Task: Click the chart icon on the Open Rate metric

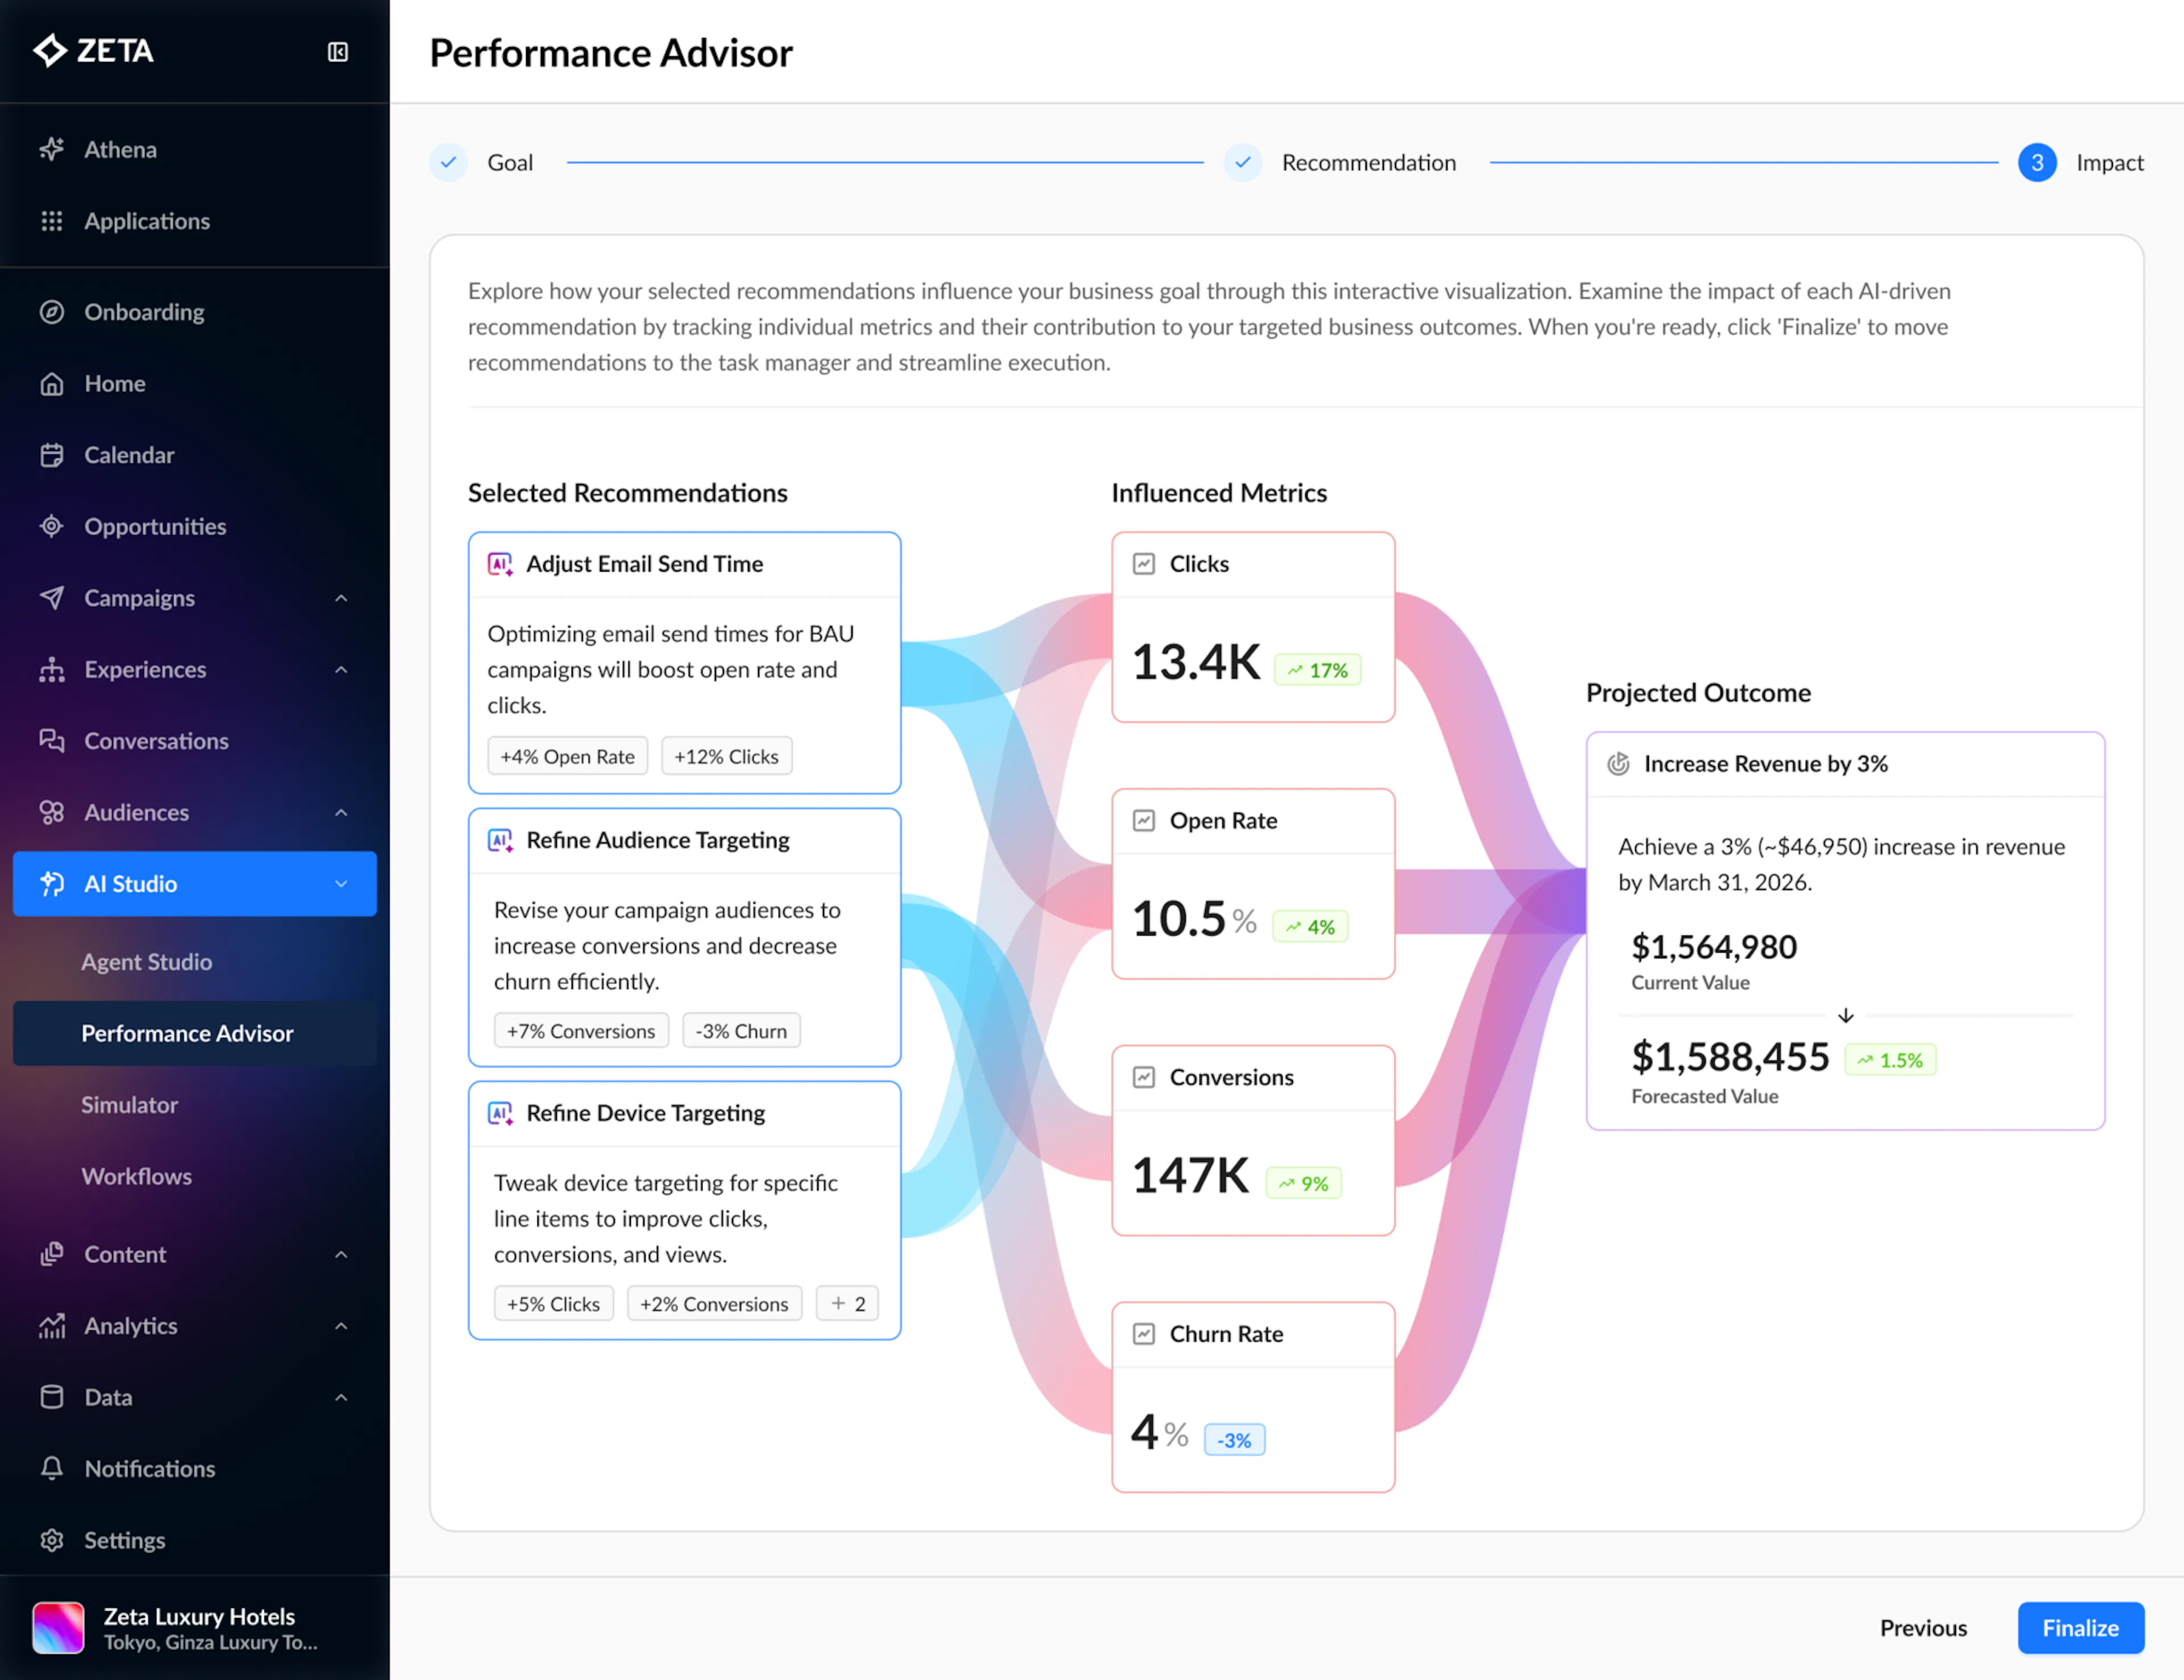Action: tap(1144, 821)
